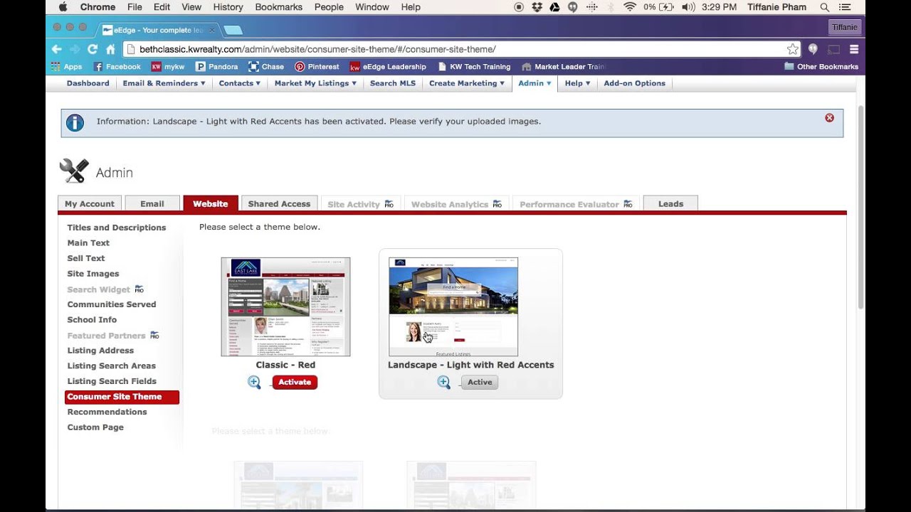Open Titles and Descriptions settings
Screen dimensions: 911x512
[x=117, y=228]
